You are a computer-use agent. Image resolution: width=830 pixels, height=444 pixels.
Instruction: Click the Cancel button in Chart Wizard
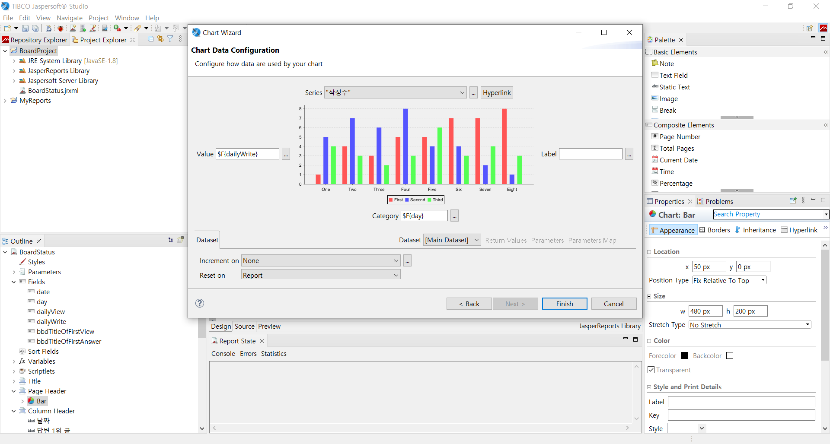coord(614,304)
